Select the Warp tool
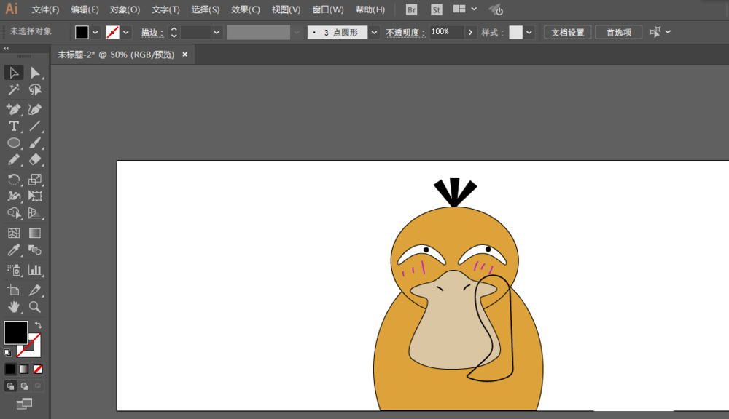Viewport: 729px width, 419px height. 14,196
